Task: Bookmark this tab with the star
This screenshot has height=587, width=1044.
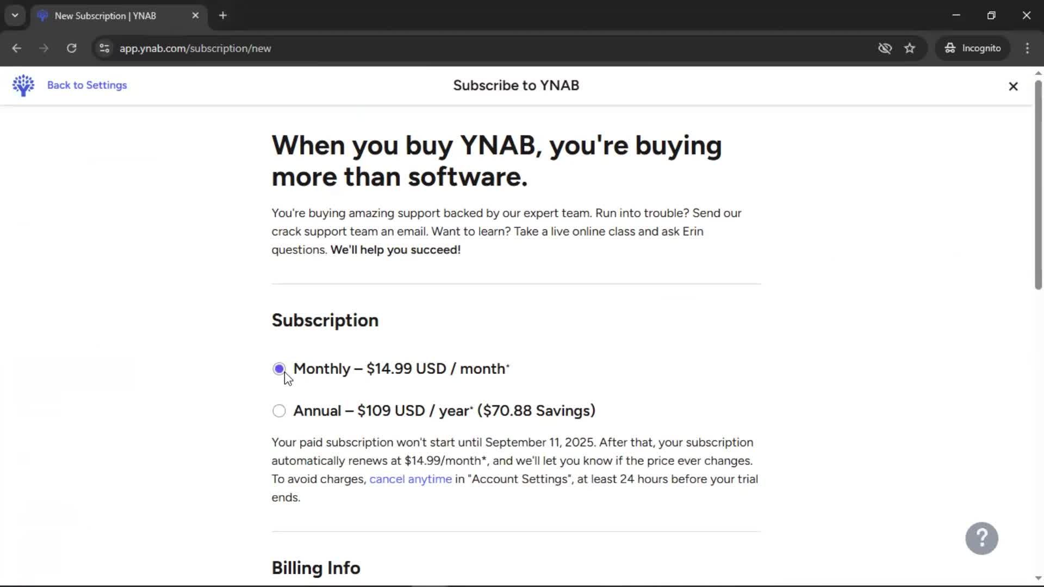Action: coord(910,48)
